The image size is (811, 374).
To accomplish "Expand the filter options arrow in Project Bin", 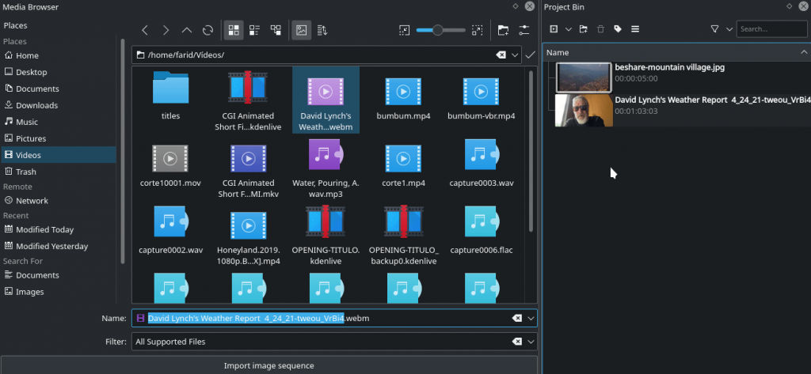I will [728, 29].
